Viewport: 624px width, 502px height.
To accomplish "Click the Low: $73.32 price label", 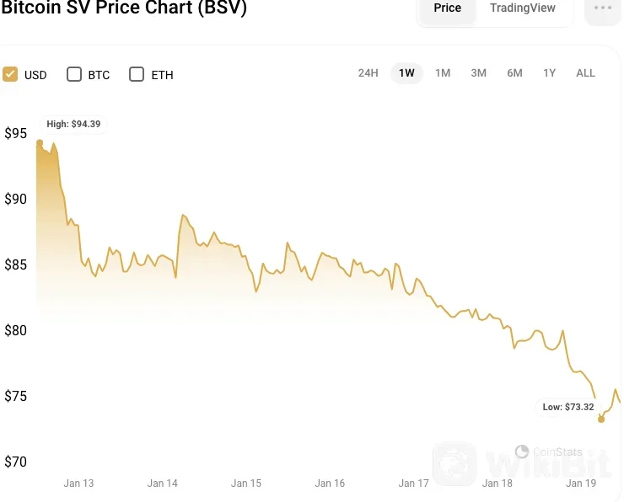I will (568, 407).
